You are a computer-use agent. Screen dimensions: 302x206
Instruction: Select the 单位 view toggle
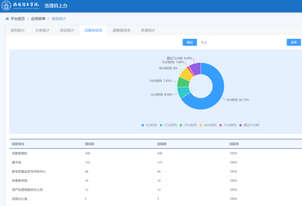[x=190, y=42]
